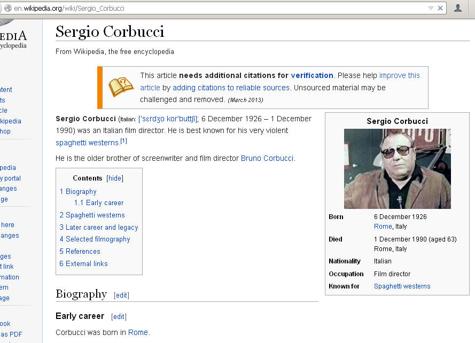Viewport: 475px width, 343px height.
Task: Open Spaghetti westerns link in Known for row
Action: [x=402, y=286]
